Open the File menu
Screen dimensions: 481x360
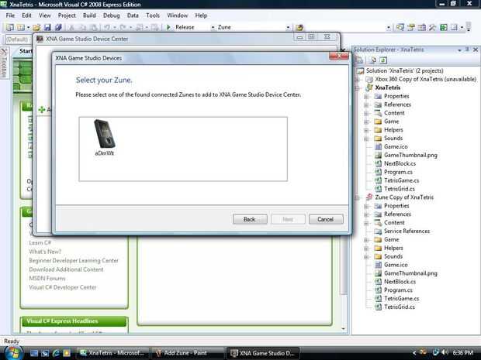click(10, 15)
